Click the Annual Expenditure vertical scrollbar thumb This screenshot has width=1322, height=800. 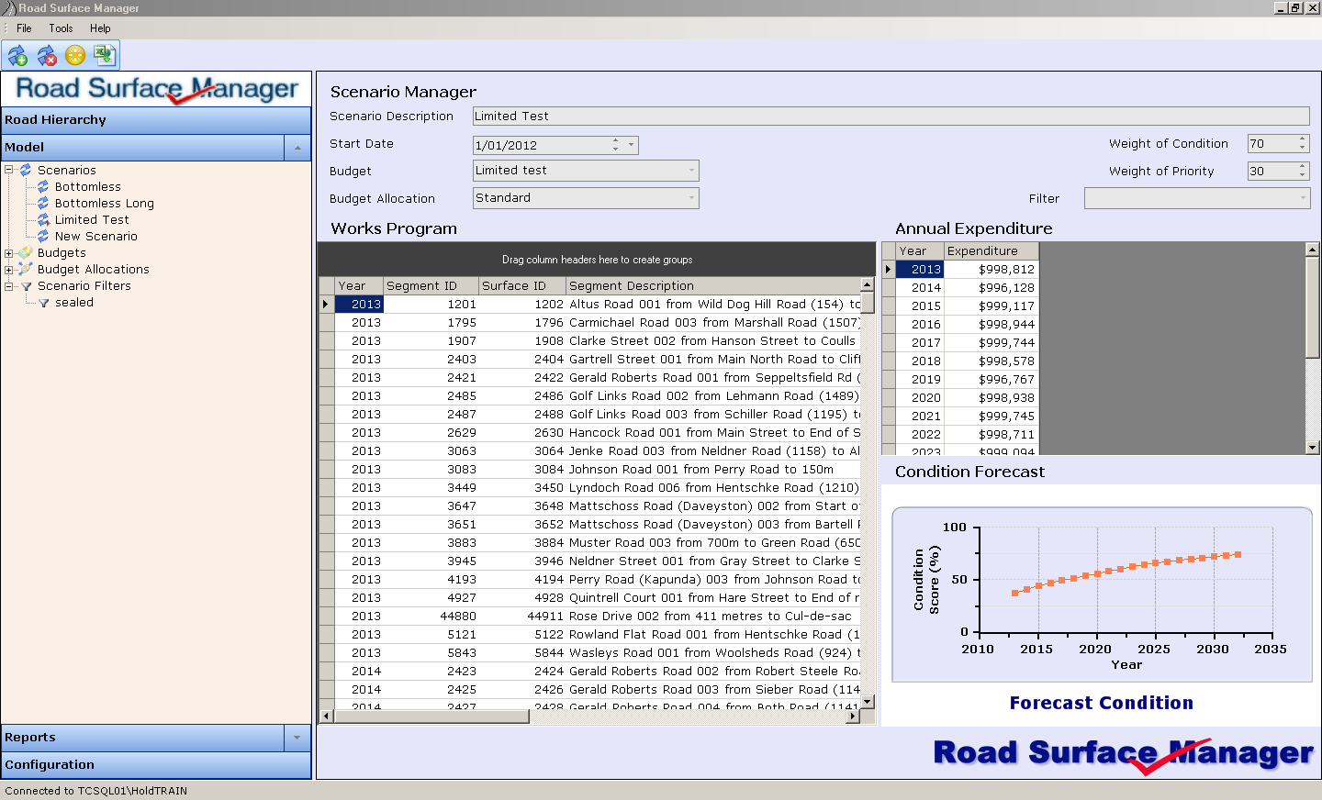[1312, 307]
